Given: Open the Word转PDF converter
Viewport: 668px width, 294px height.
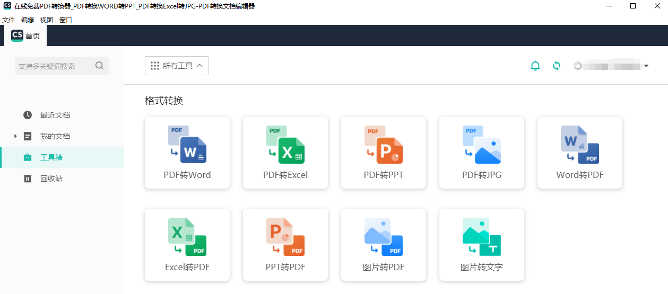Looking at the screenshot, I should point(580,153).
